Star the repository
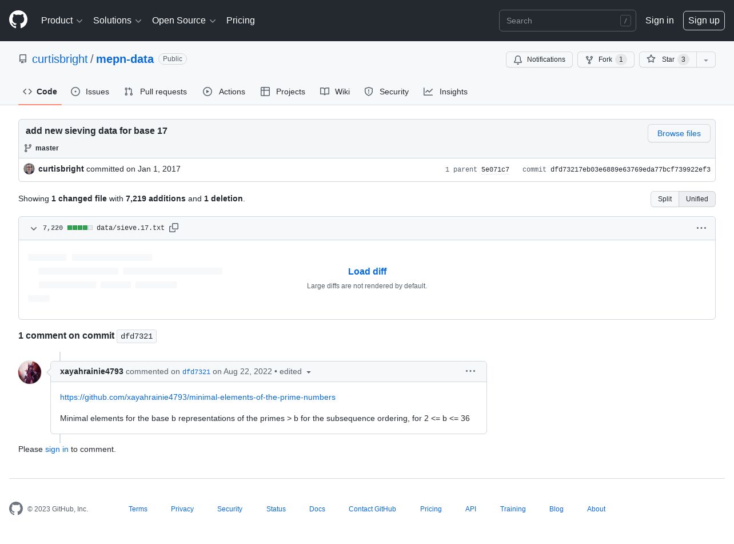The image size is (734, 544). (668, 59)
